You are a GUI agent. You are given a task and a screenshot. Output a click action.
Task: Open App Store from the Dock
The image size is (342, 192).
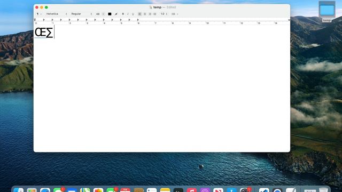(231, 190)
